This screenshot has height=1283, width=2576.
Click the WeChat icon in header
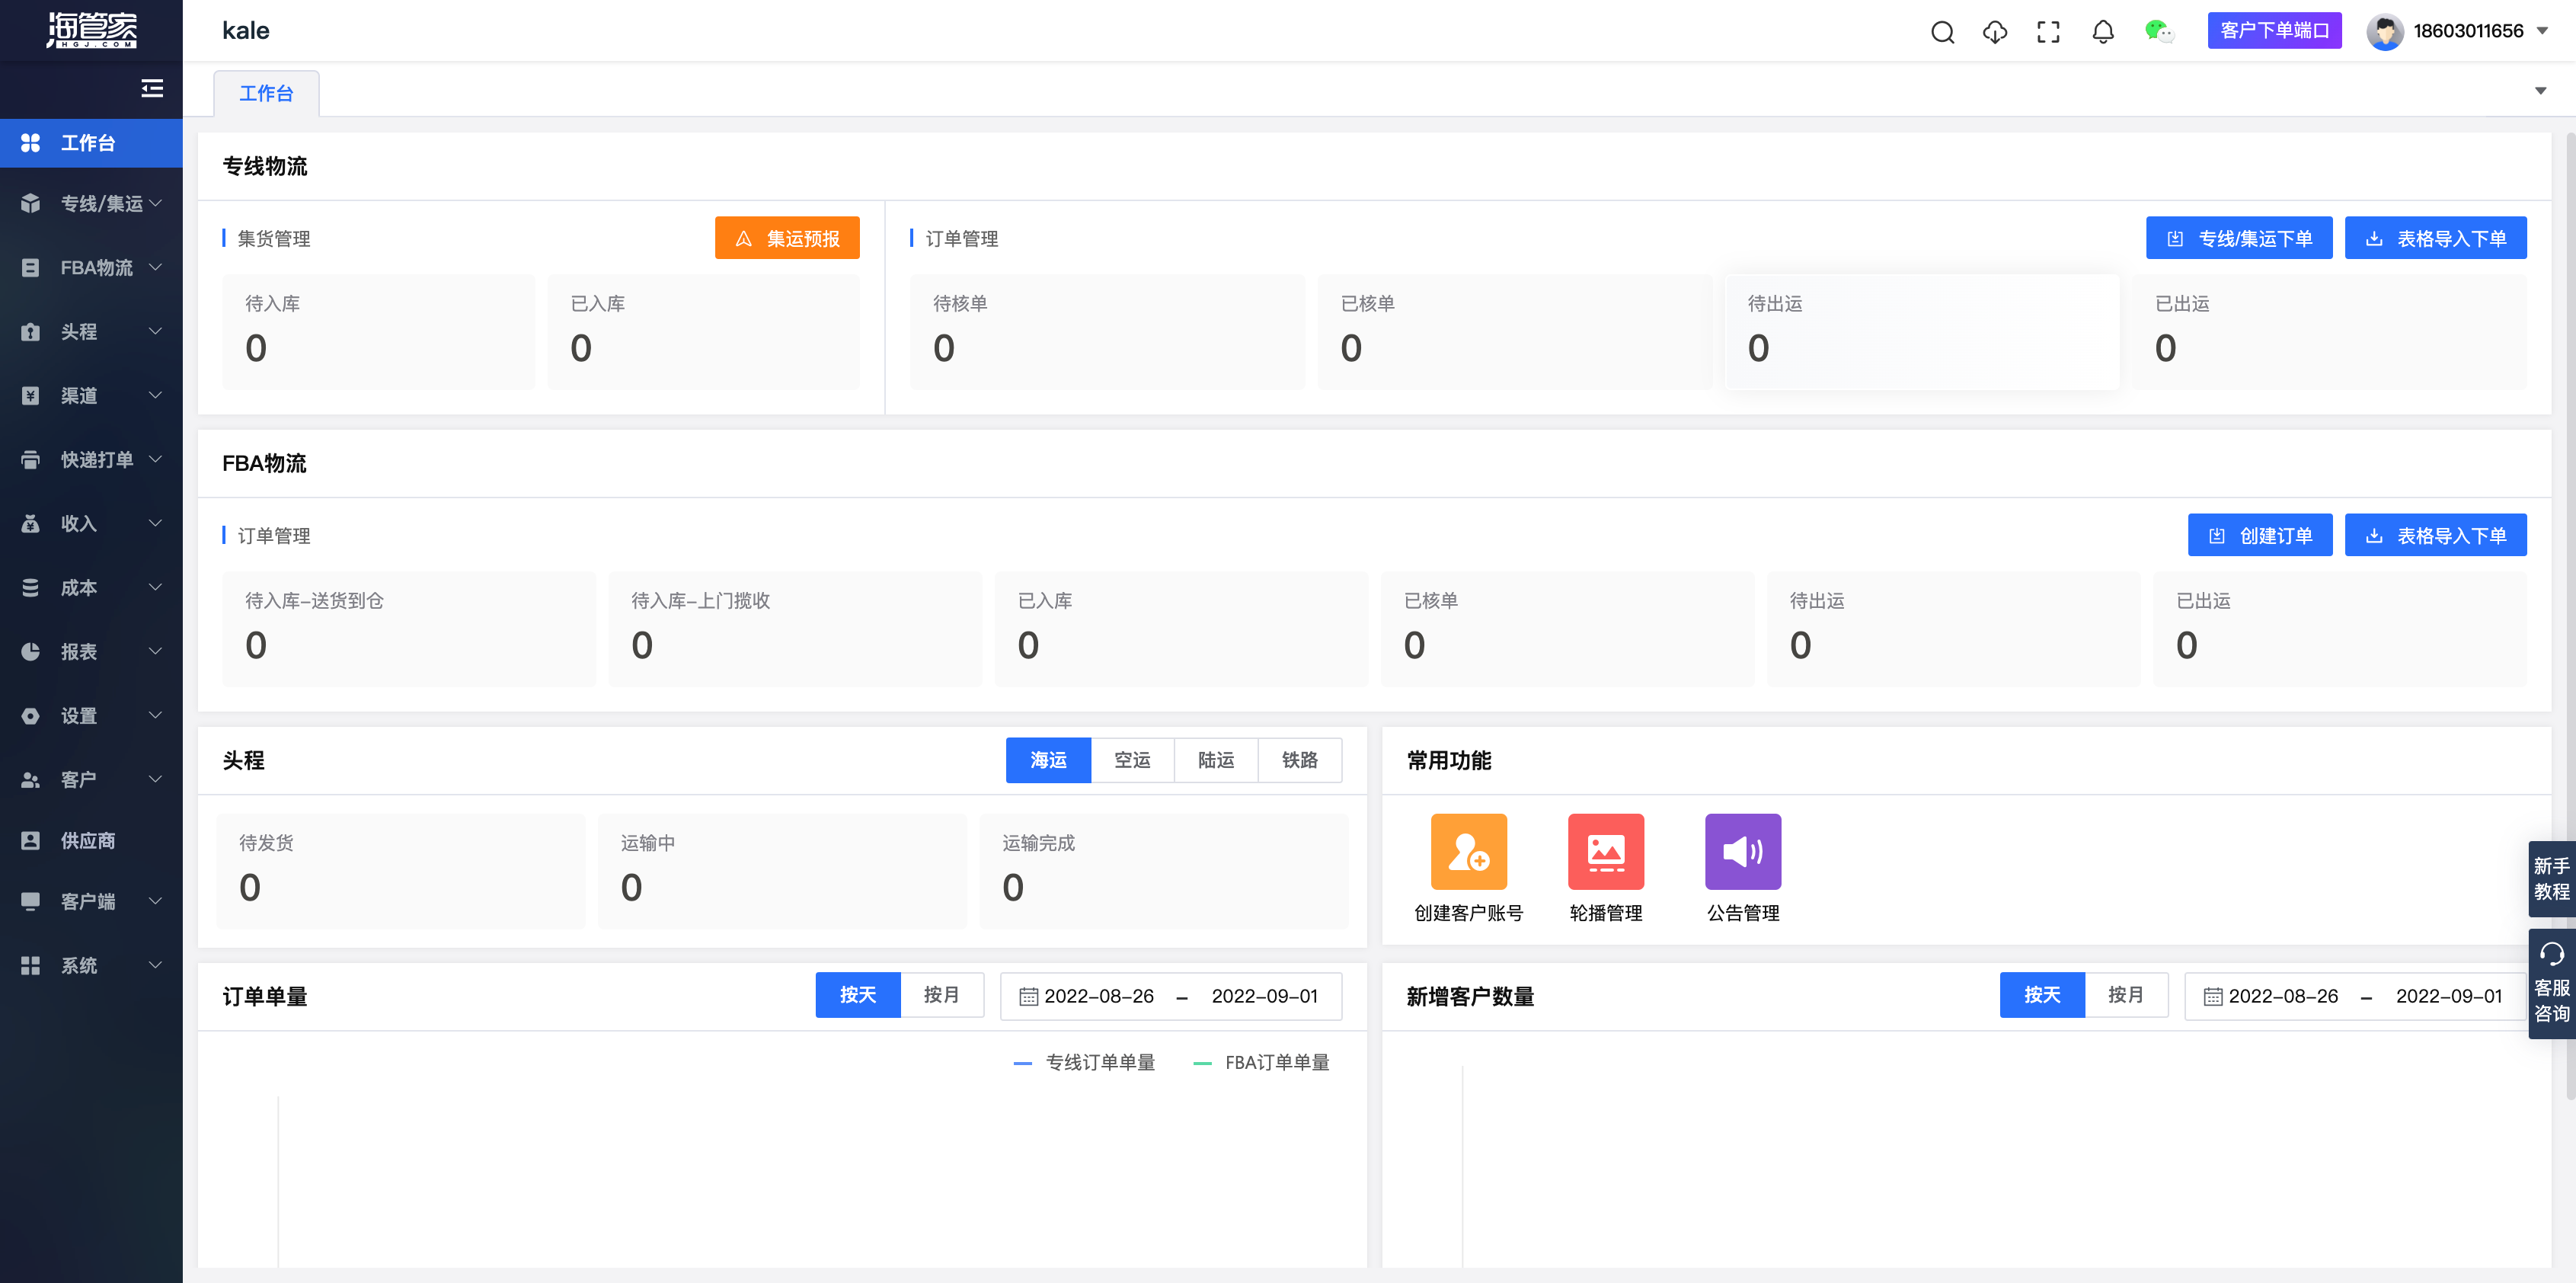click(x=2159, y=32)
